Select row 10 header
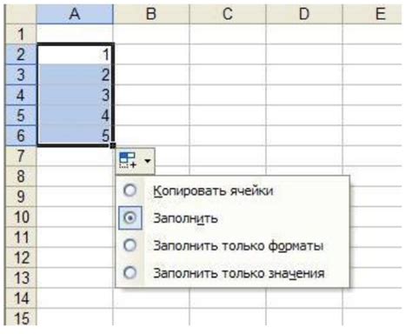The image size is (412, 334). [21, 217]
